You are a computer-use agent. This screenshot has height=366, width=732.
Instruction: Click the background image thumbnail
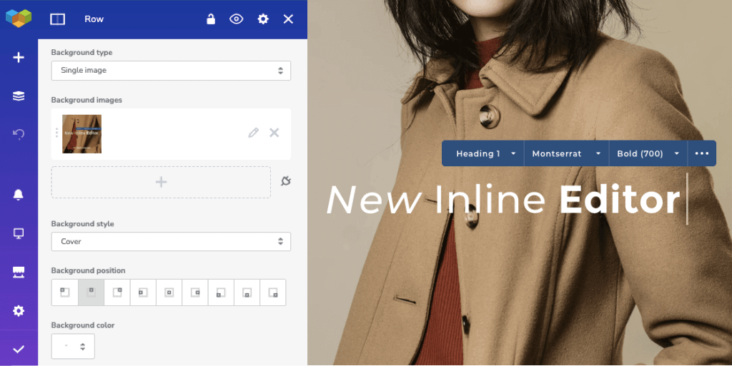(81, 134)
